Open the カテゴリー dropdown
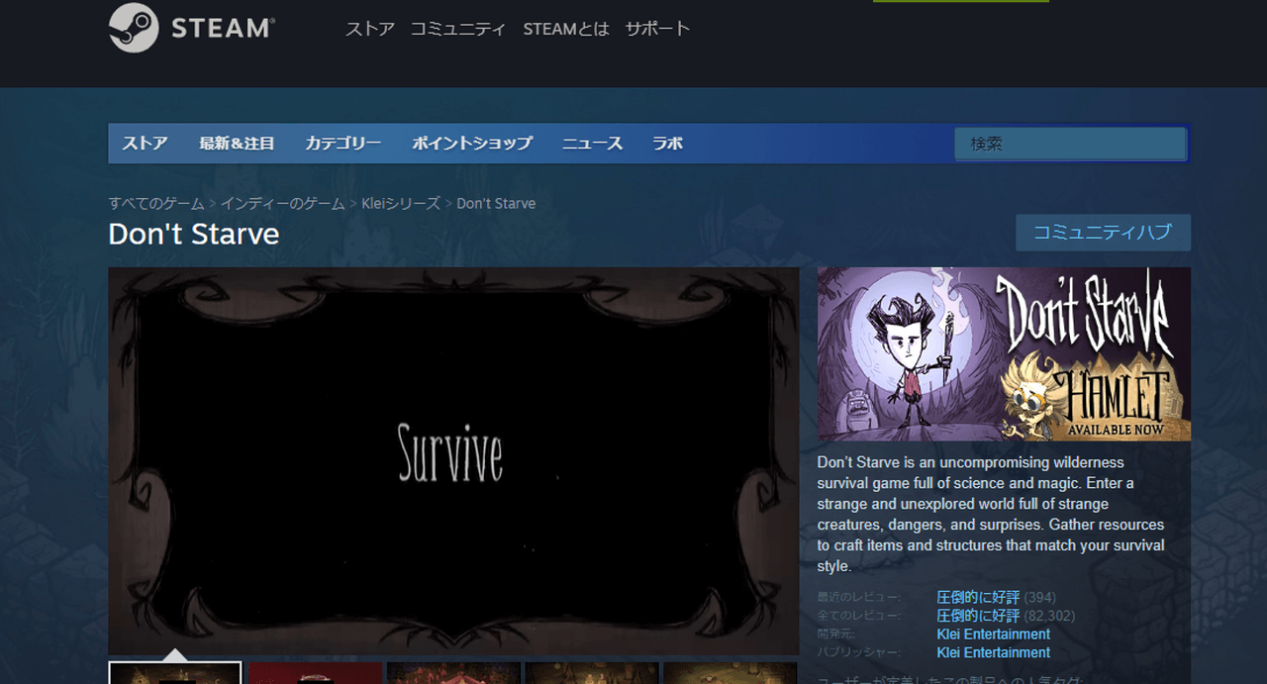Viewport: 1267px width, 684px height. pyautogui.click(x=342, y=143)
